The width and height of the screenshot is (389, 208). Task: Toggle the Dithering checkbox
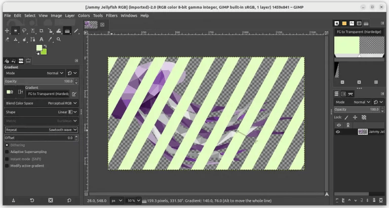(7, 145)
